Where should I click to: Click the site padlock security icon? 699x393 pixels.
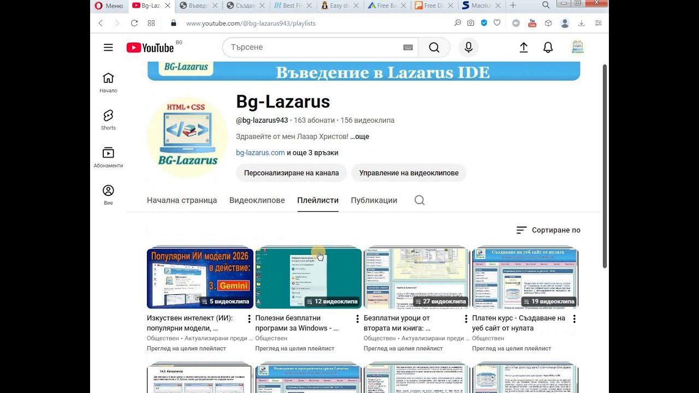coord(174,23)
